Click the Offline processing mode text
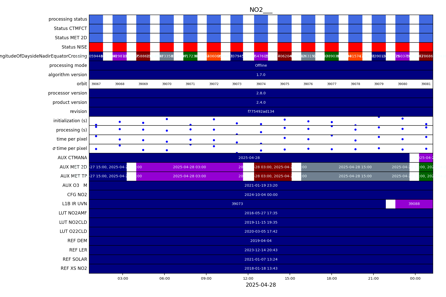The width and height of the screenshot is (446, 297). (261, 65)
